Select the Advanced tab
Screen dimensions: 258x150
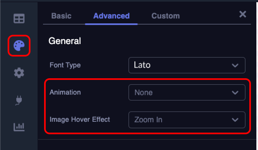coord(111,16)
